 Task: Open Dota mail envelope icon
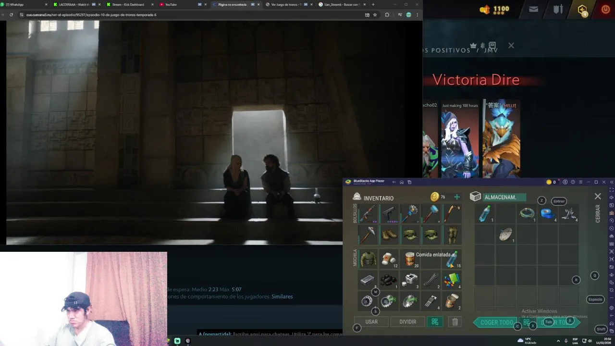[533, 9]
